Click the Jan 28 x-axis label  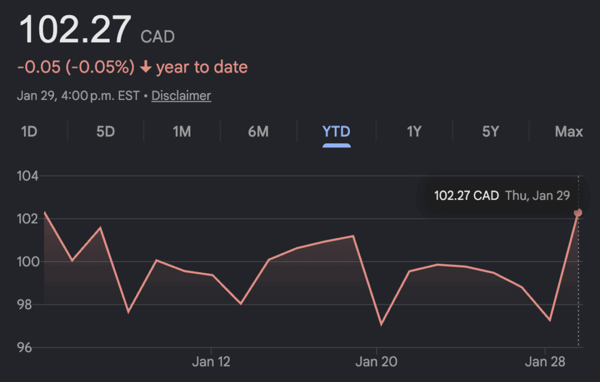pos(545,362)
